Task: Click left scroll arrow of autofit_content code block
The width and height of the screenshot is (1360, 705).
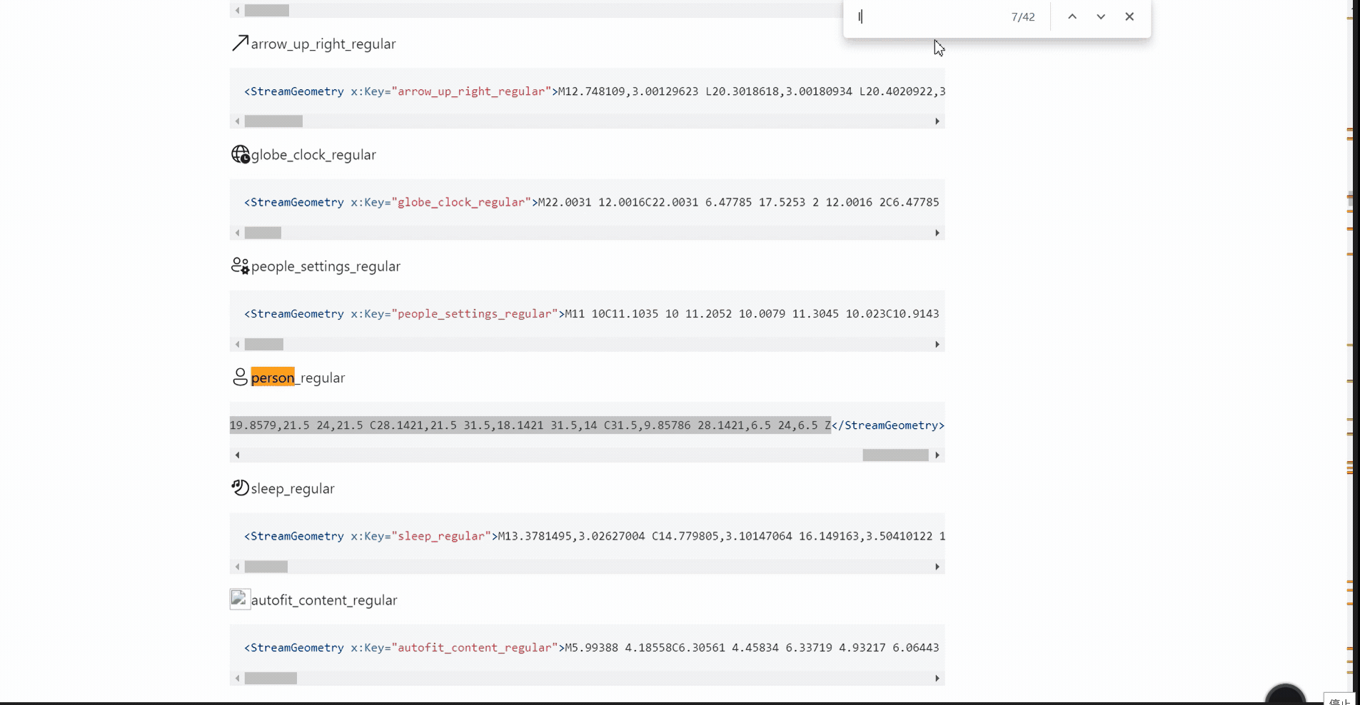Action: (237, 679)
